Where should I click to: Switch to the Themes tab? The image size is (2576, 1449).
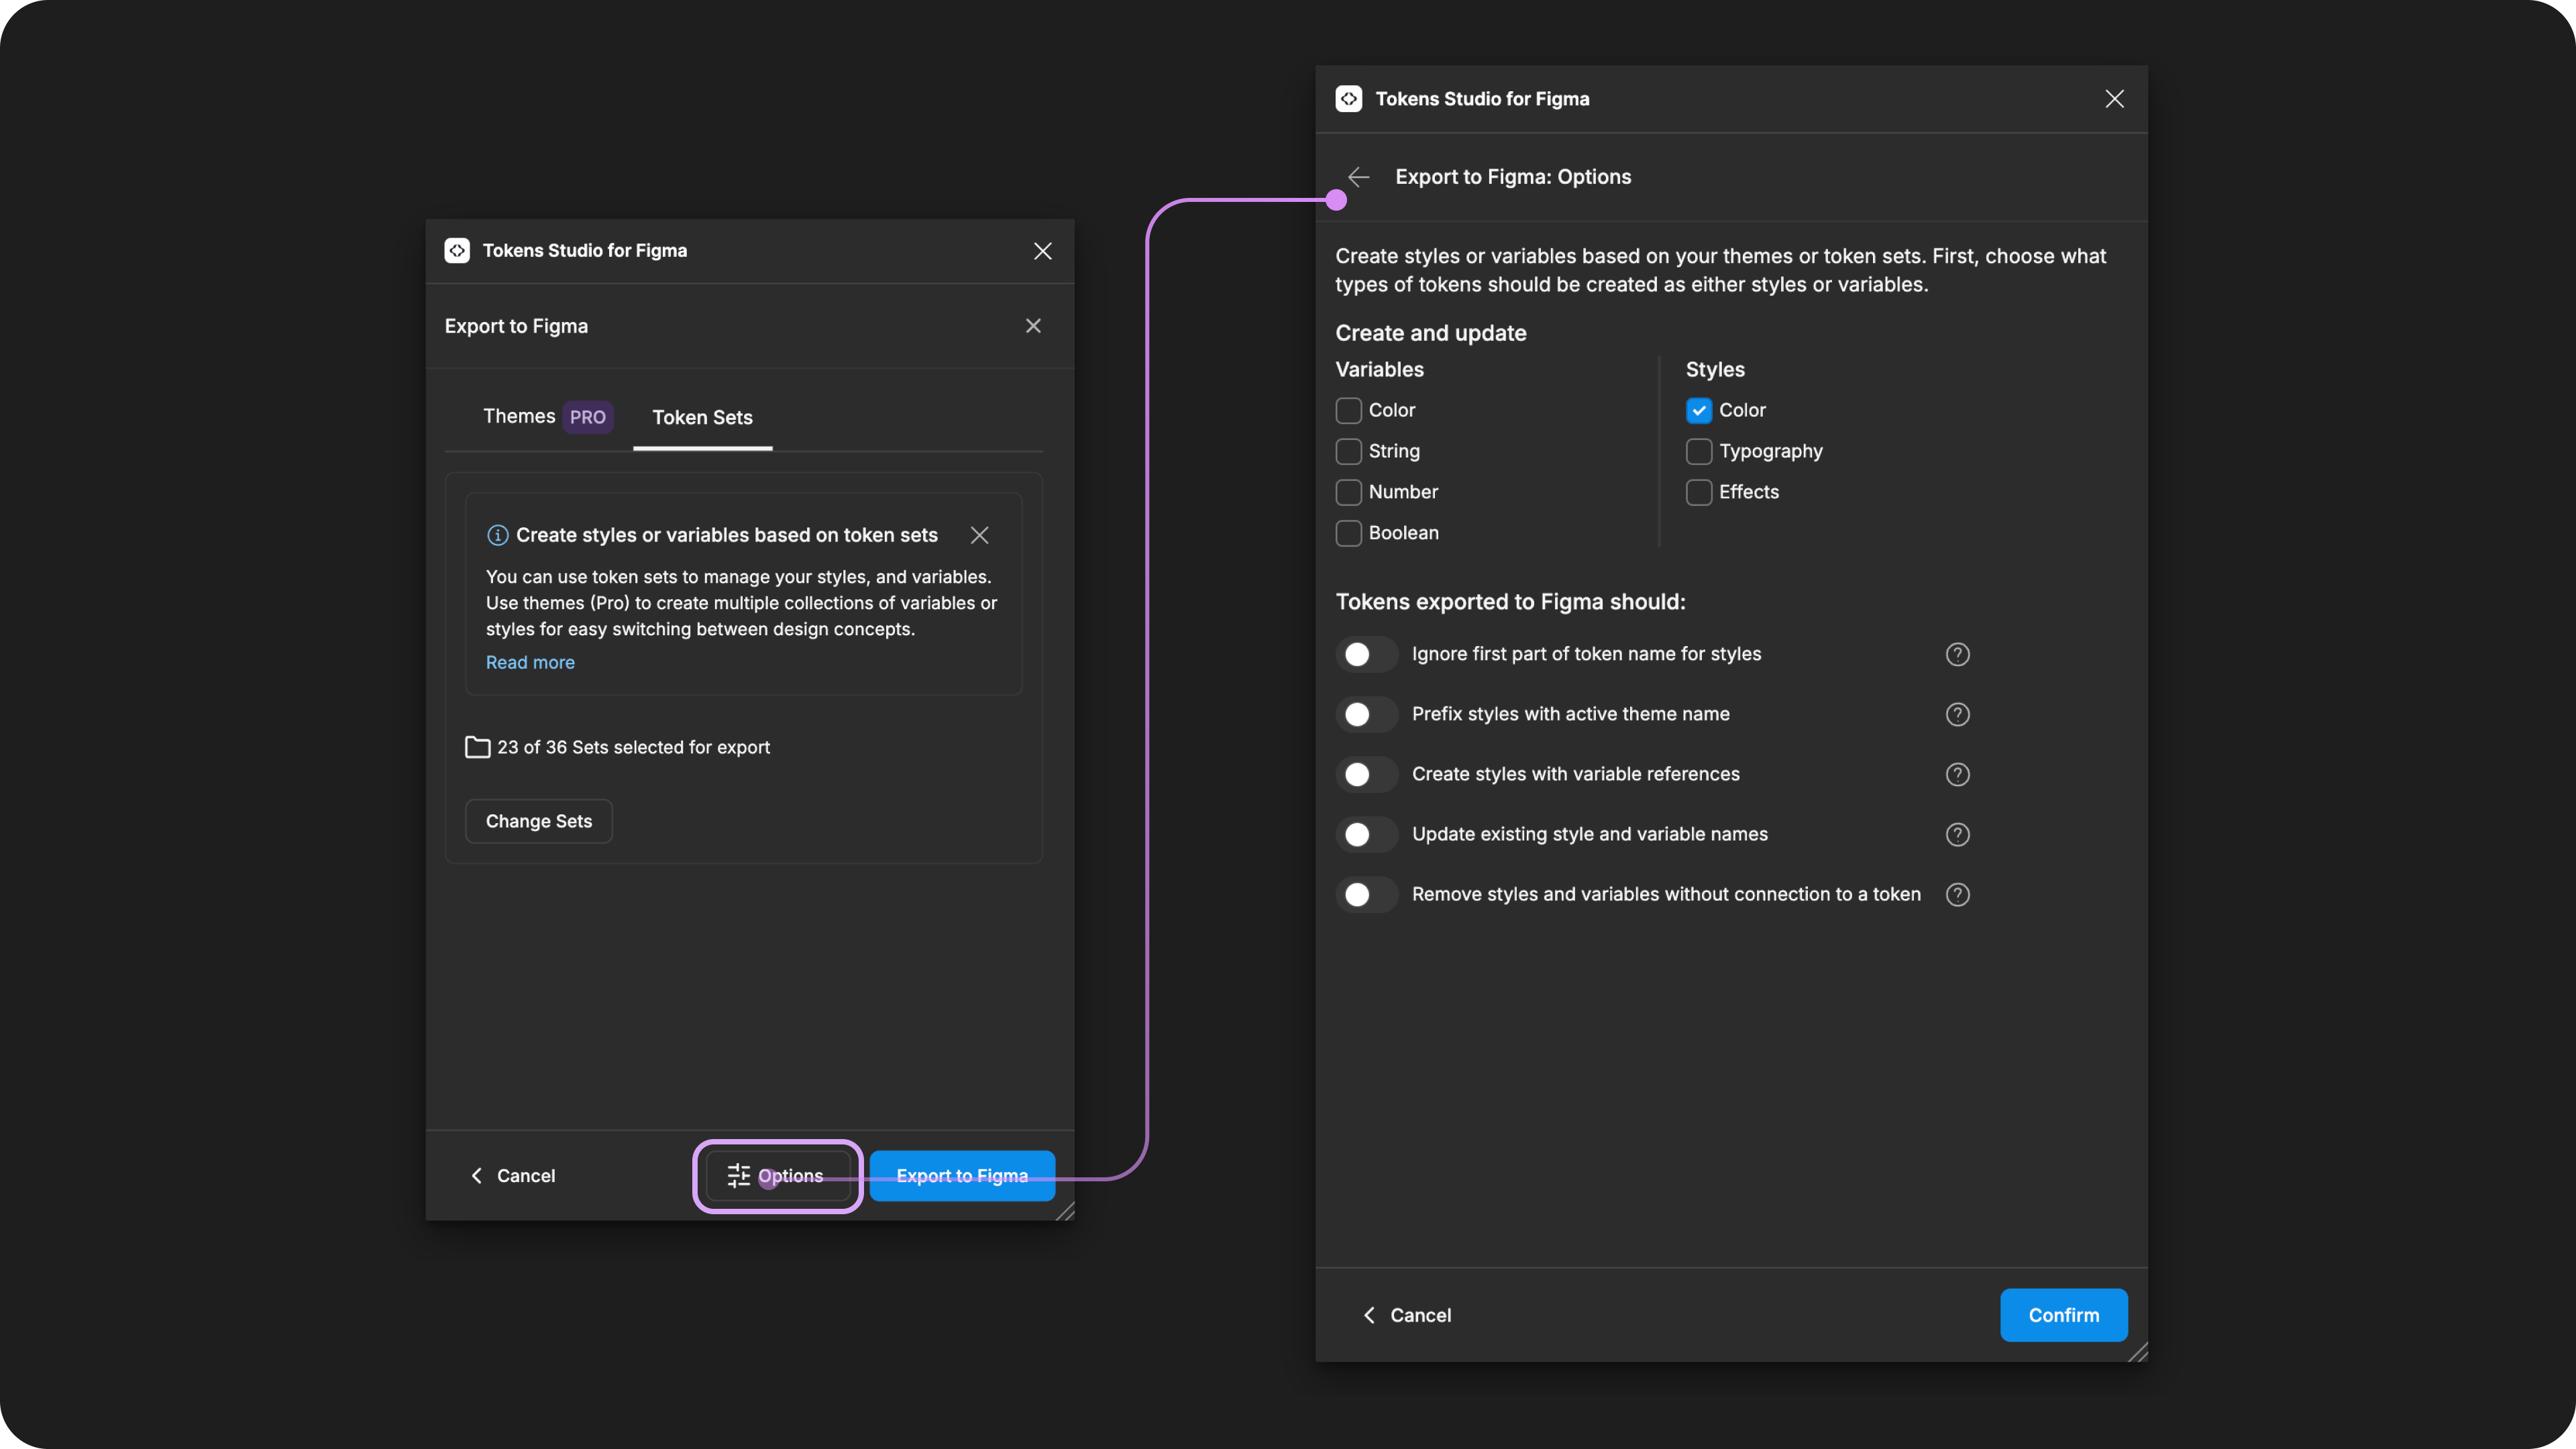click(519, 416)
